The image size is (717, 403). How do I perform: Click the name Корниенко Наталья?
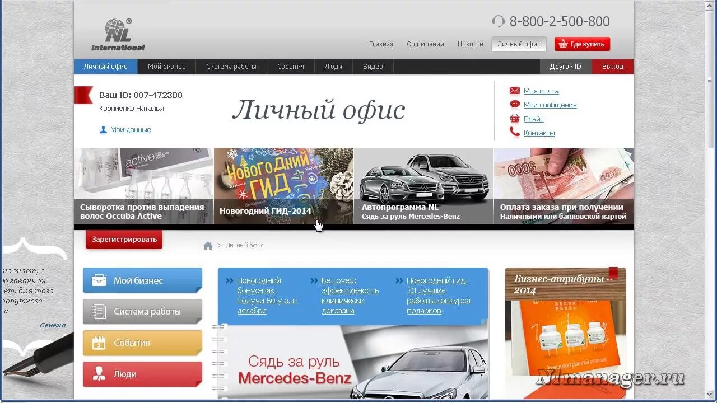[x=132, y=109]
